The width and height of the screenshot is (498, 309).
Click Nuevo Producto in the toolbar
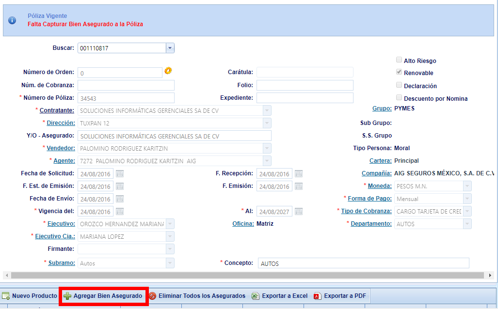click(x=29, y=296)
